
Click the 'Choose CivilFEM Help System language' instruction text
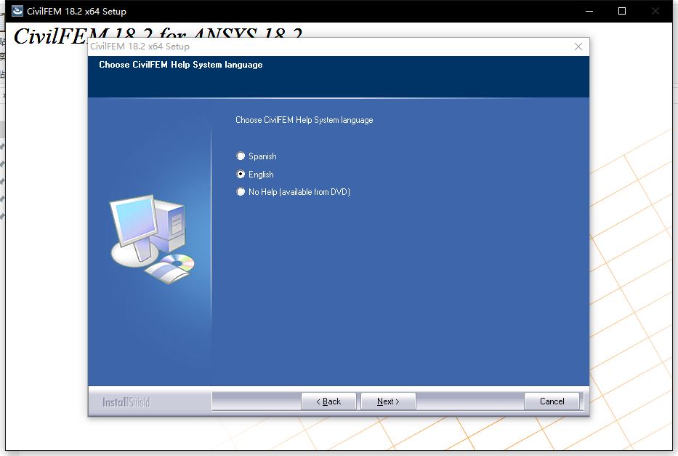tap(304, 120)
